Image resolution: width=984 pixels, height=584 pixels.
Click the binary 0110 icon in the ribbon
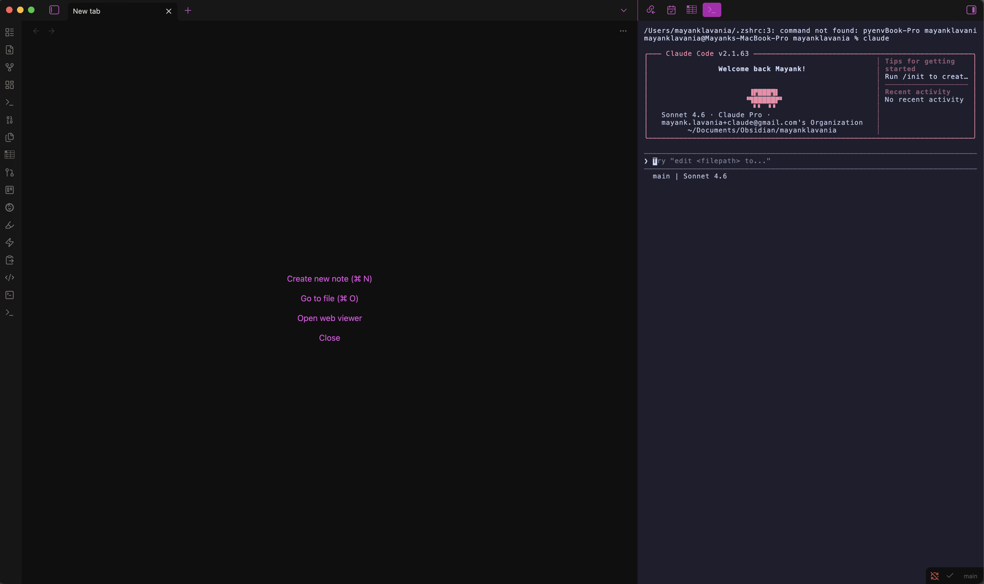point(10,120)
